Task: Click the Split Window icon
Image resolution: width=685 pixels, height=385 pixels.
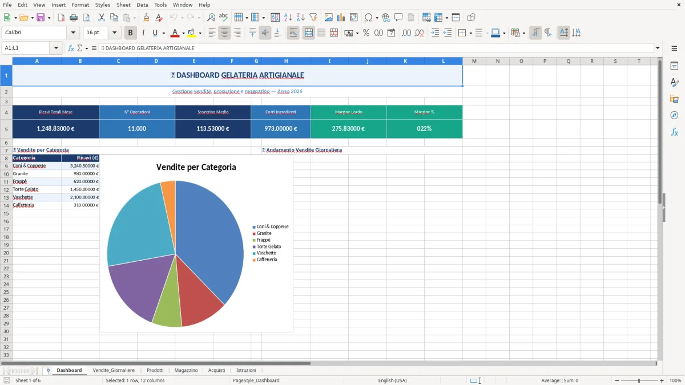Action: pyautogui.click(x=456, y=18)
